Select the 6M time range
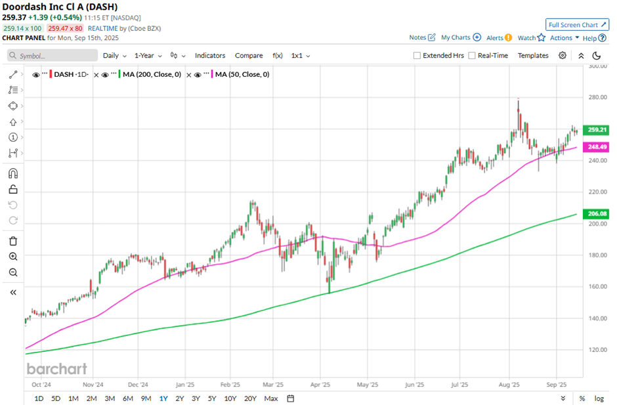 click(128, 398)
